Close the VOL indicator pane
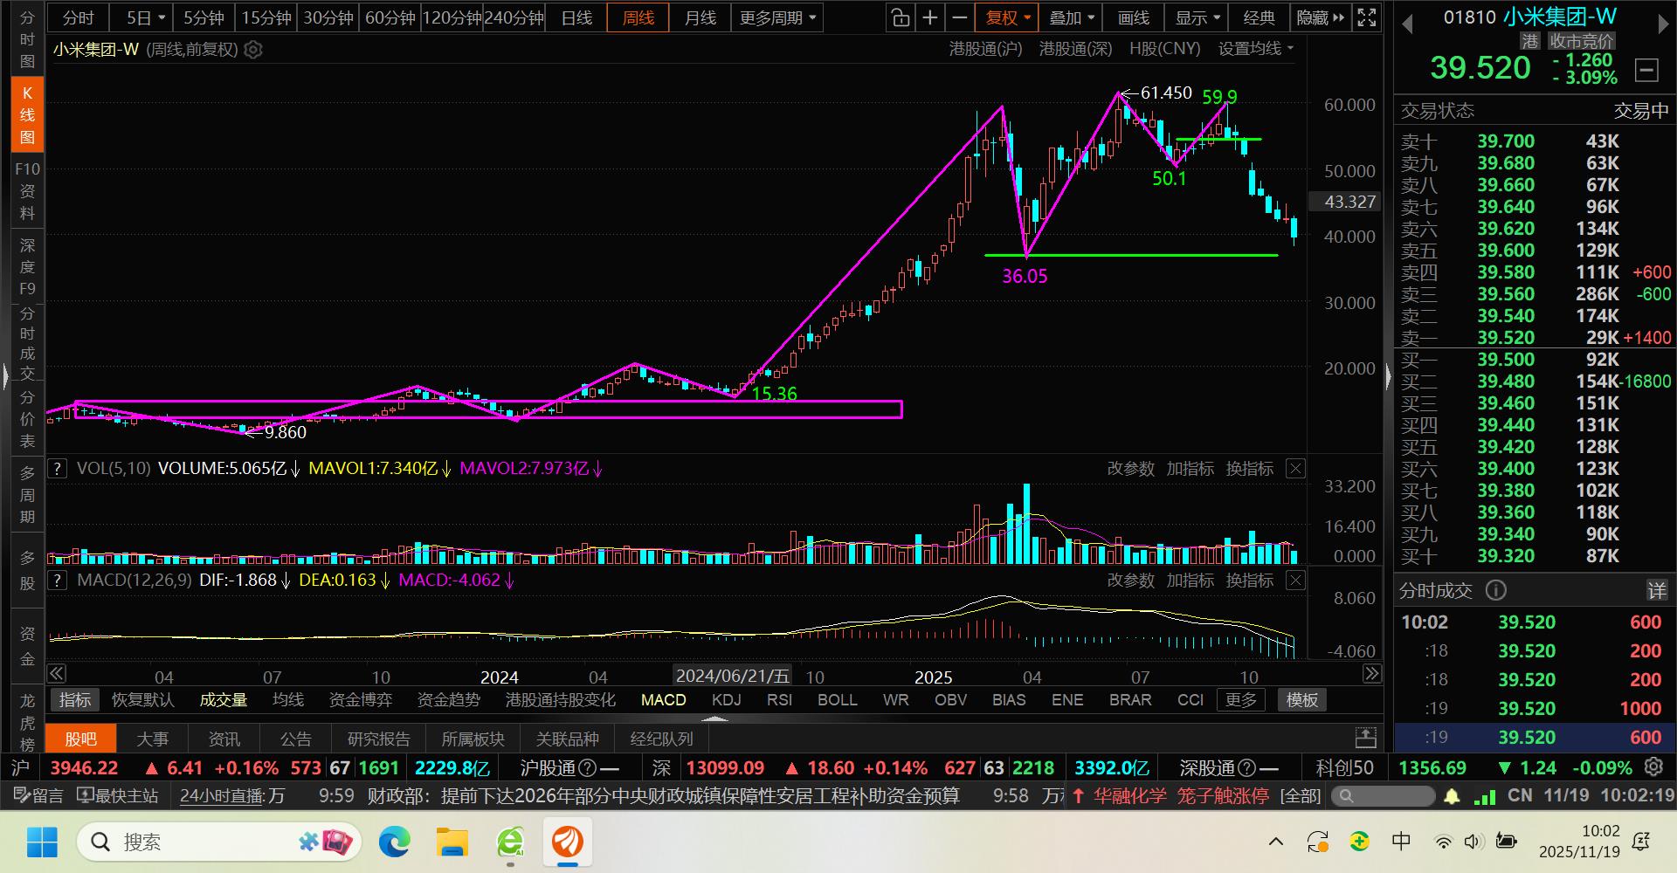The image size is (1677, 873). point(1296,469)
